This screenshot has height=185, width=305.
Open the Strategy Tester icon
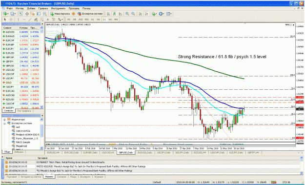click(45, 14)
